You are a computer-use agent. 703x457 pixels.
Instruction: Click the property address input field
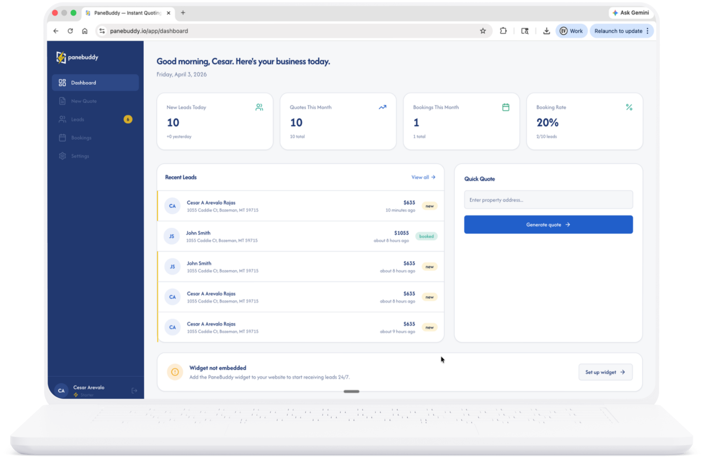[x=548, y=200]
